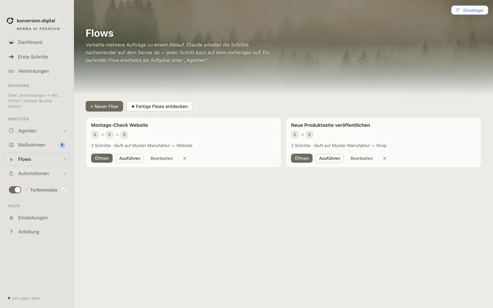The height and width of the screenshot is (308, 493).
Task: Open Dashboard via its half-circle icon
Action: pyautogui.click(x=11, y=42)
